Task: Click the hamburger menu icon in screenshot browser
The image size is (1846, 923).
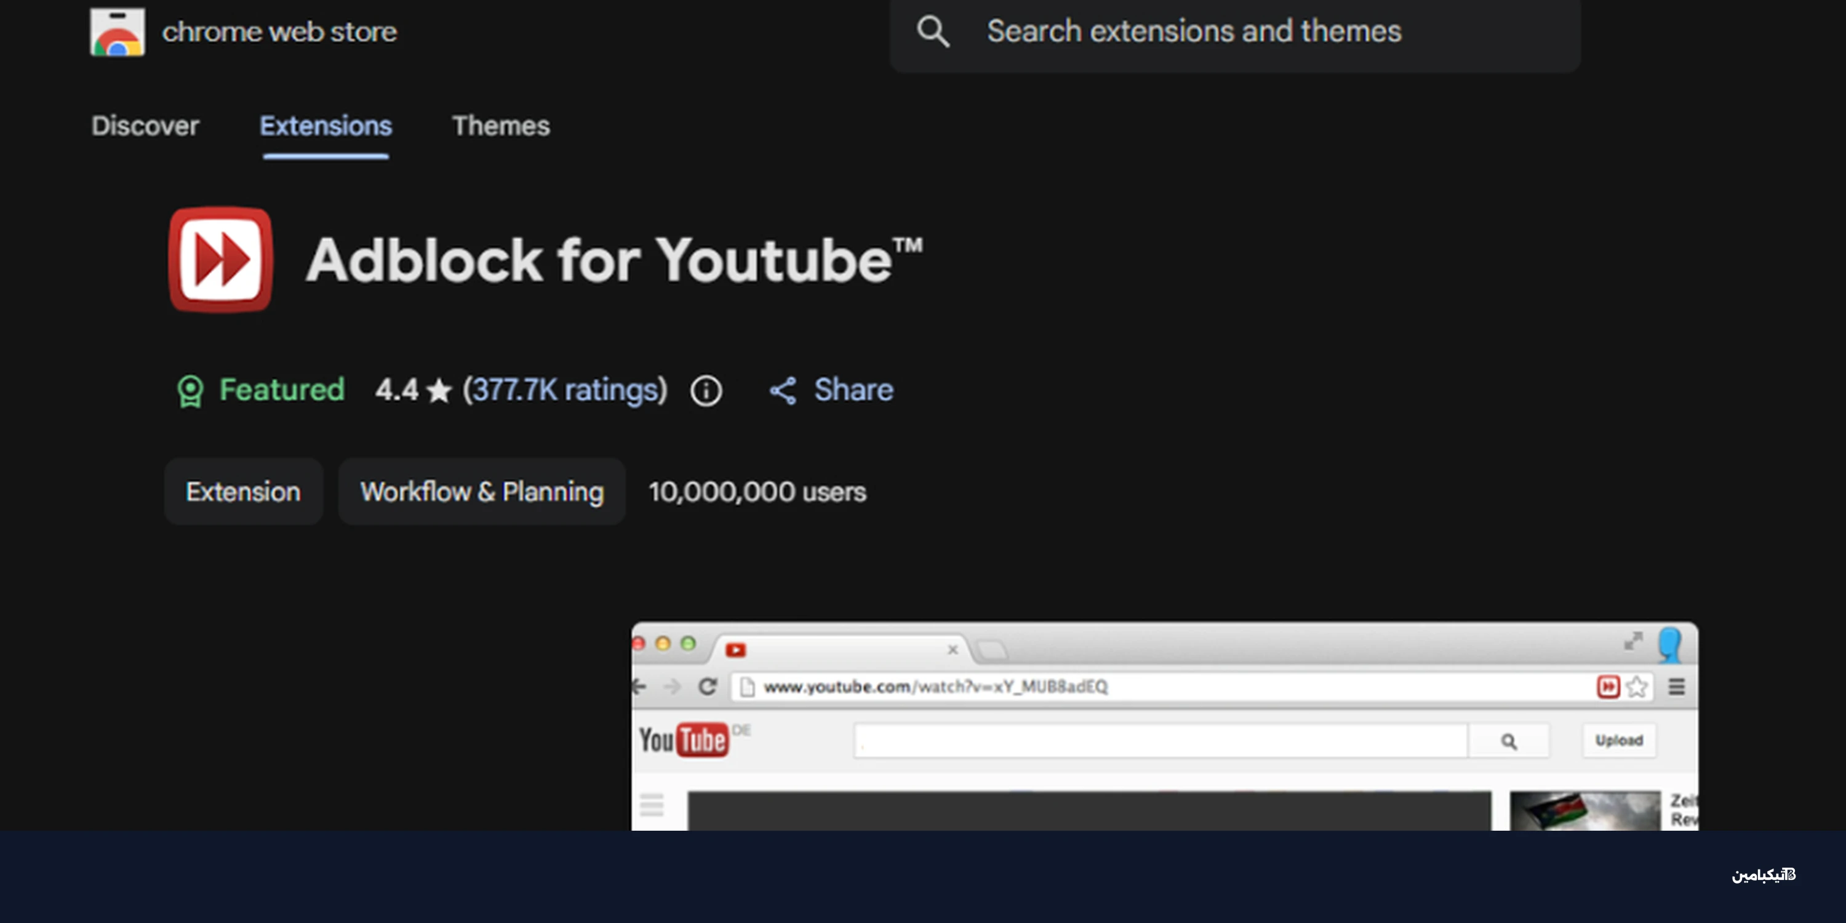Action: (x=1676, y=687)
